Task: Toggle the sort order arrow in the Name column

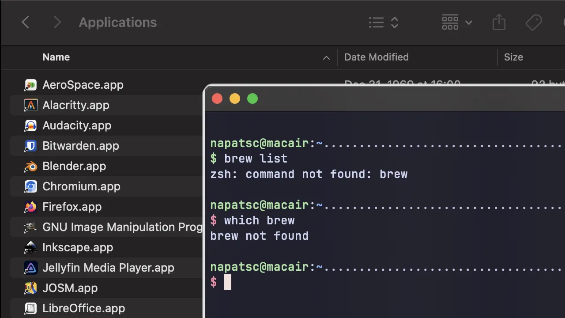Action: 326,58
